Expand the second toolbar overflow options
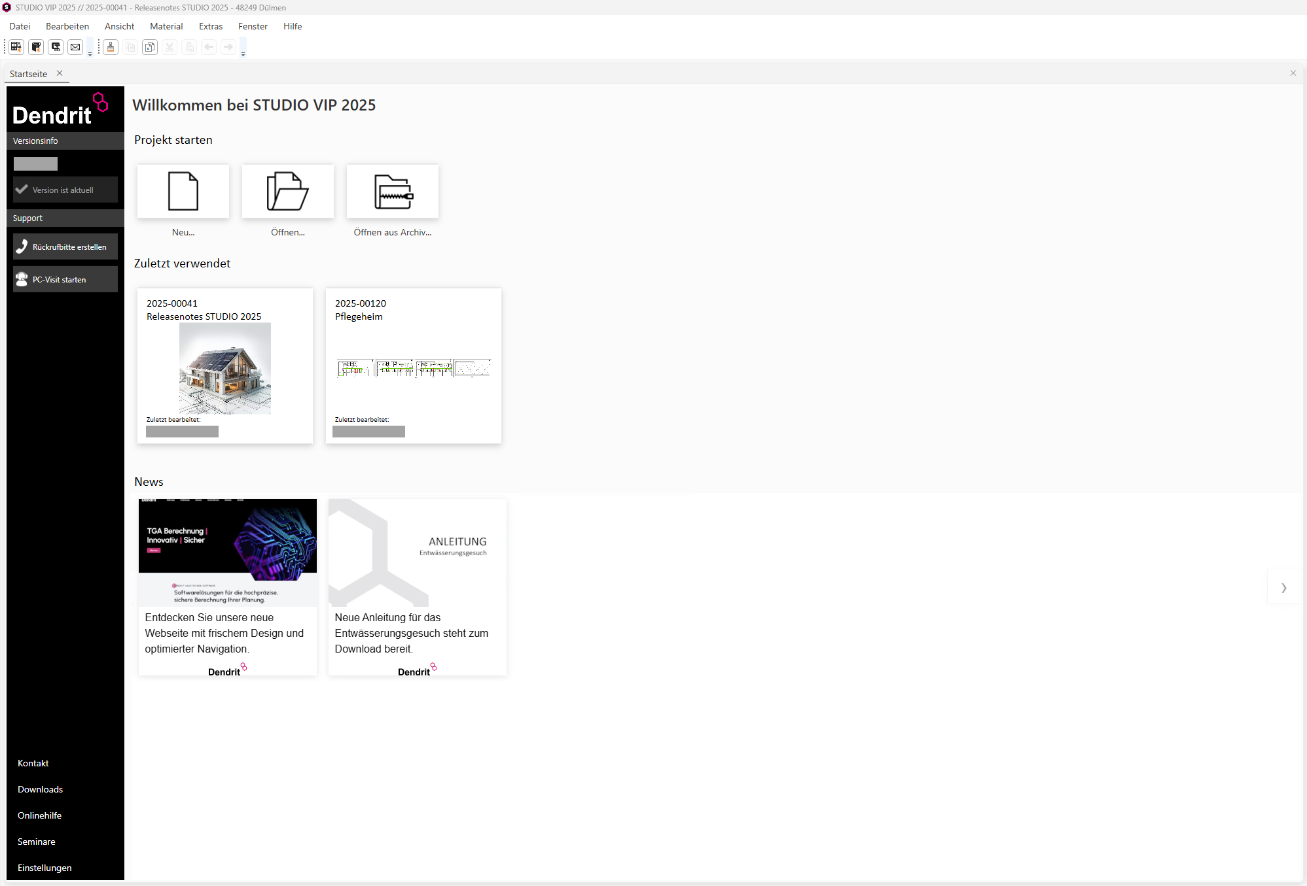The image size is (1307, 886). 243,48
